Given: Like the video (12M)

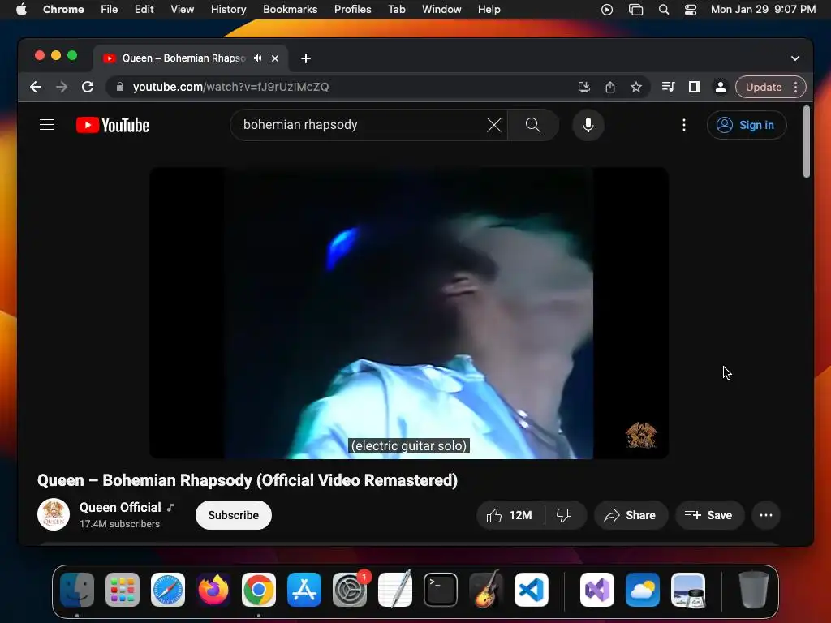Looking at the screenshot, I should tap(510, 515).
